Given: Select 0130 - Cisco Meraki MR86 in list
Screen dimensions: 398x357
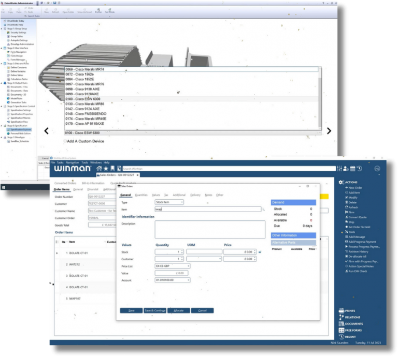Looking at the screenshot, I should pos(192,104).
